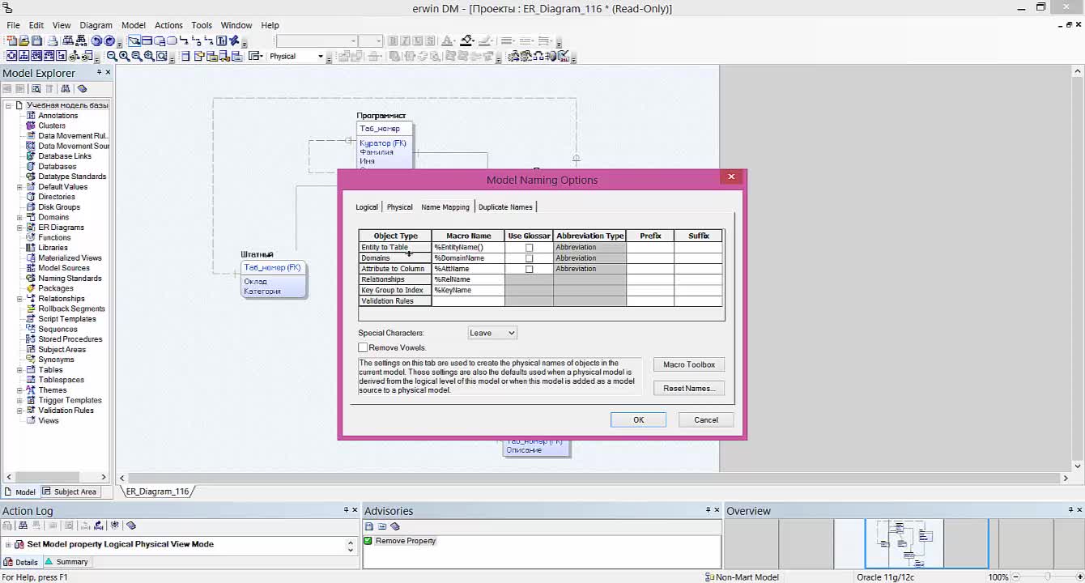Open the Special Characters Leave dropdown
This screenshot has width=1085, height=583.
[x=510, y=333]
